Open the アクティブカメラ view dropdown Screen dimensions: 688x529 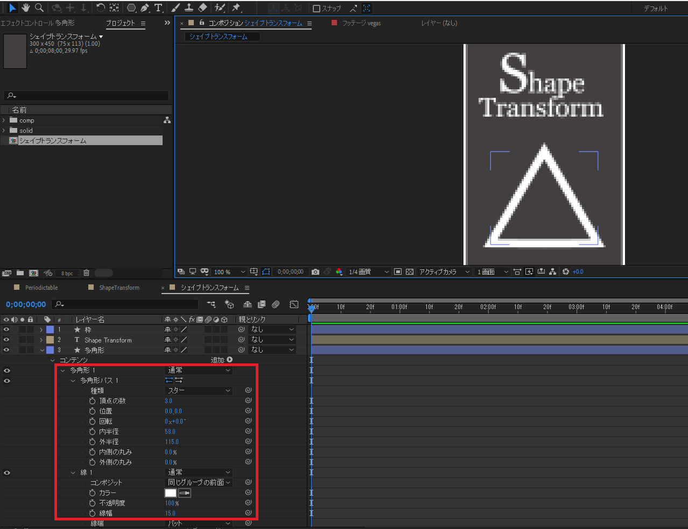click(x=445, y=272)
